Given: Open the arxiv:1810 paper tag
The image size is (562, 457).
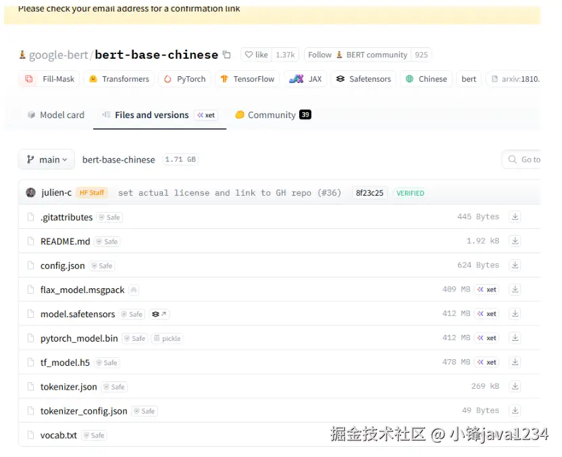Looking at the screenshot, I should pyautogui.click(x=513, y=79).
